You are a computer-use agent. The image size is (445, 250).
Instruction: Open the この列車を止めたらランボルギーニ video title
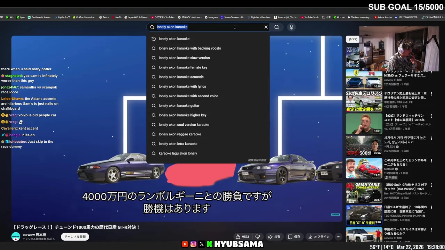point(405,162)
